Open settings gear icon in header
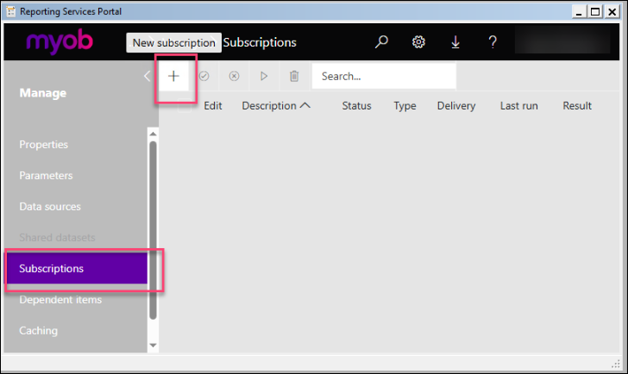Viewport: 628px width, 374px height. click(x=418, y=42)
